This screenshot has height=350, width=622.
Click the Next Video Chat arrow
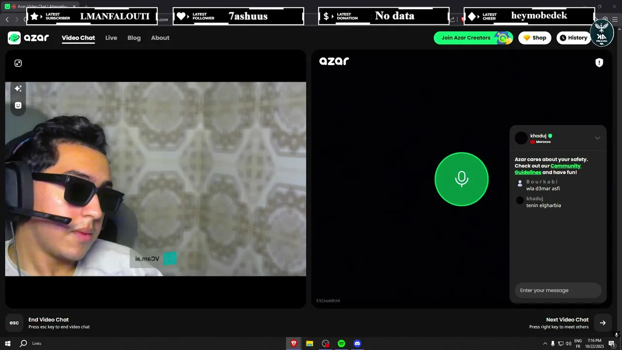click(x=603, y=323)
